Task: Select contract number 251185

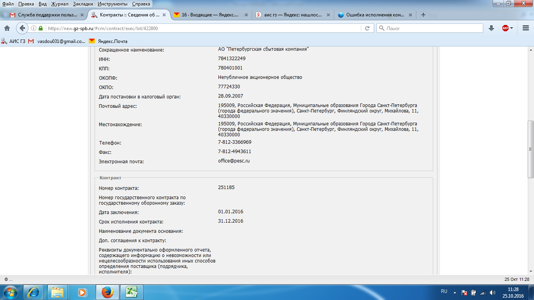Action: 226,187
